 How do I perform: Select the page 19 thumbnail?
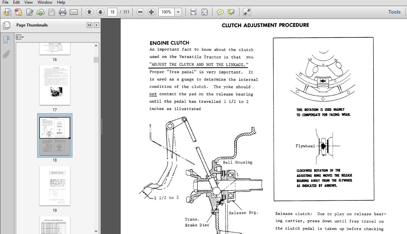[x=55, y=186]
